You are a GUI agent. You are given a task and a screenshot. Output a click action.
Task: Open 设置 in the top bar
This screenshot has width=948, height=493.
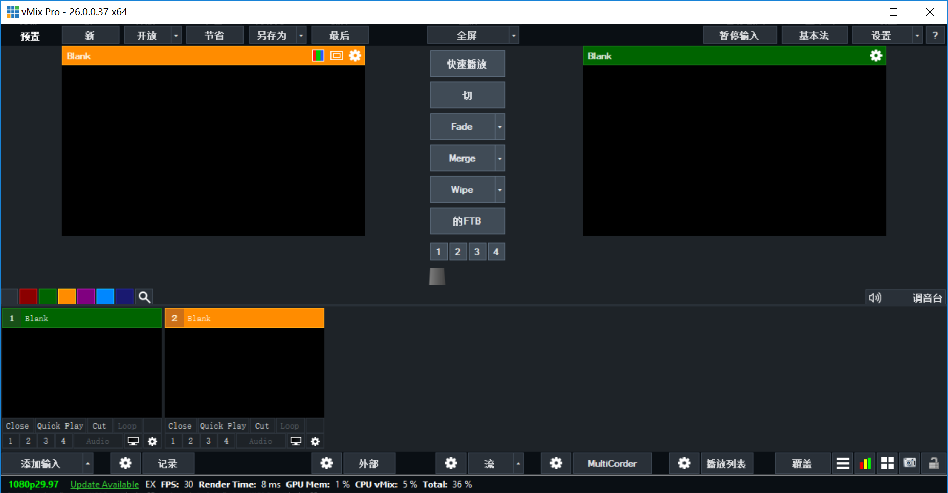881,36
